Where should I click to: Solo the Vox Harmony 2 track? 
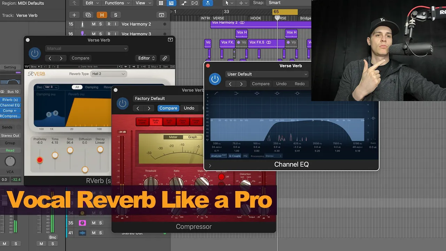(x=100, y=24)
